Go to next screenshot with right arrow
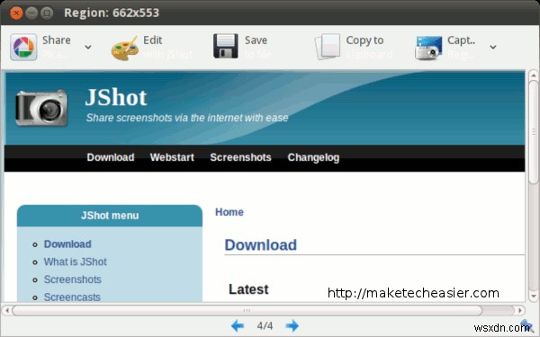 tap(292, 325)
